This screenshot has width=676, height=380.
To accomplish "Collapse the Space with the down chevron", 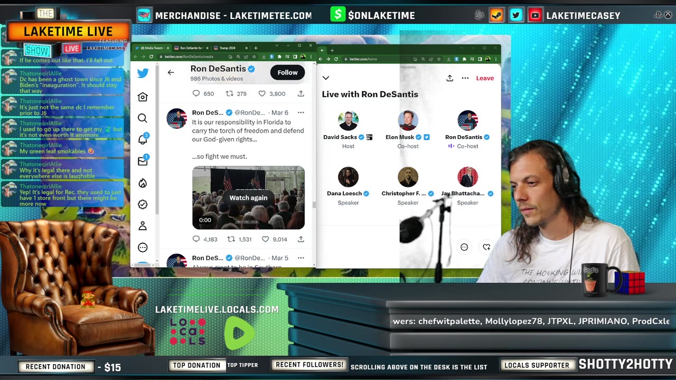I will 326,78.
